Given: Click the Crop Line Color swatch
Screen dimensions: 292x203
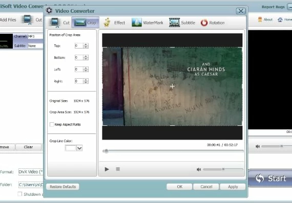Looking at the screenshot, I should (71, 148).
